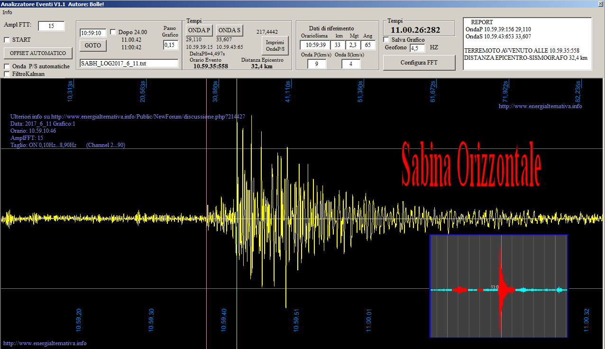The height and width of the screenshot is (349, 605).
Task: Edit the Ampl FTT value field
Action: point(51,26)
